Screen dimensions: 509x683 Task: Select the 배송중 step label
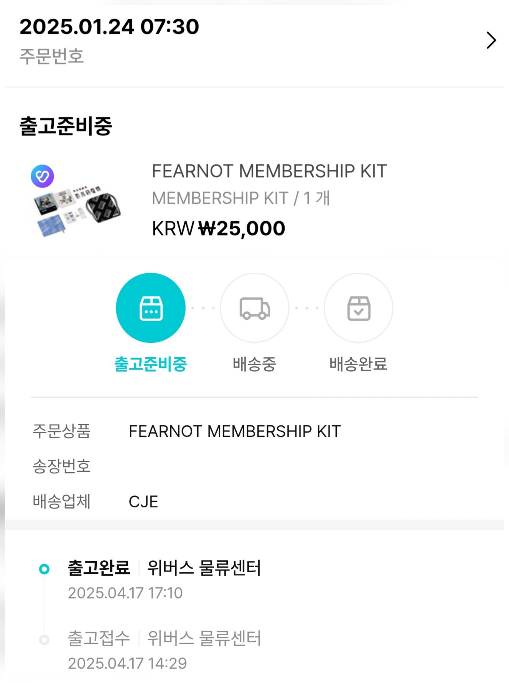point(255,364)
